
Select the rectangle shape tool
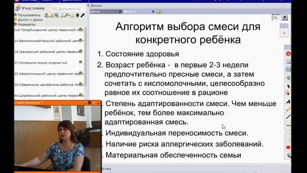288,132
